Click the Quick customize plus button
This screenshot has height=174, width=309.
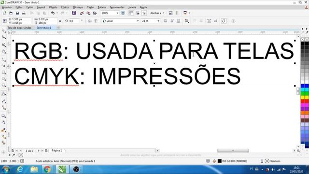[x=233, y=21]
